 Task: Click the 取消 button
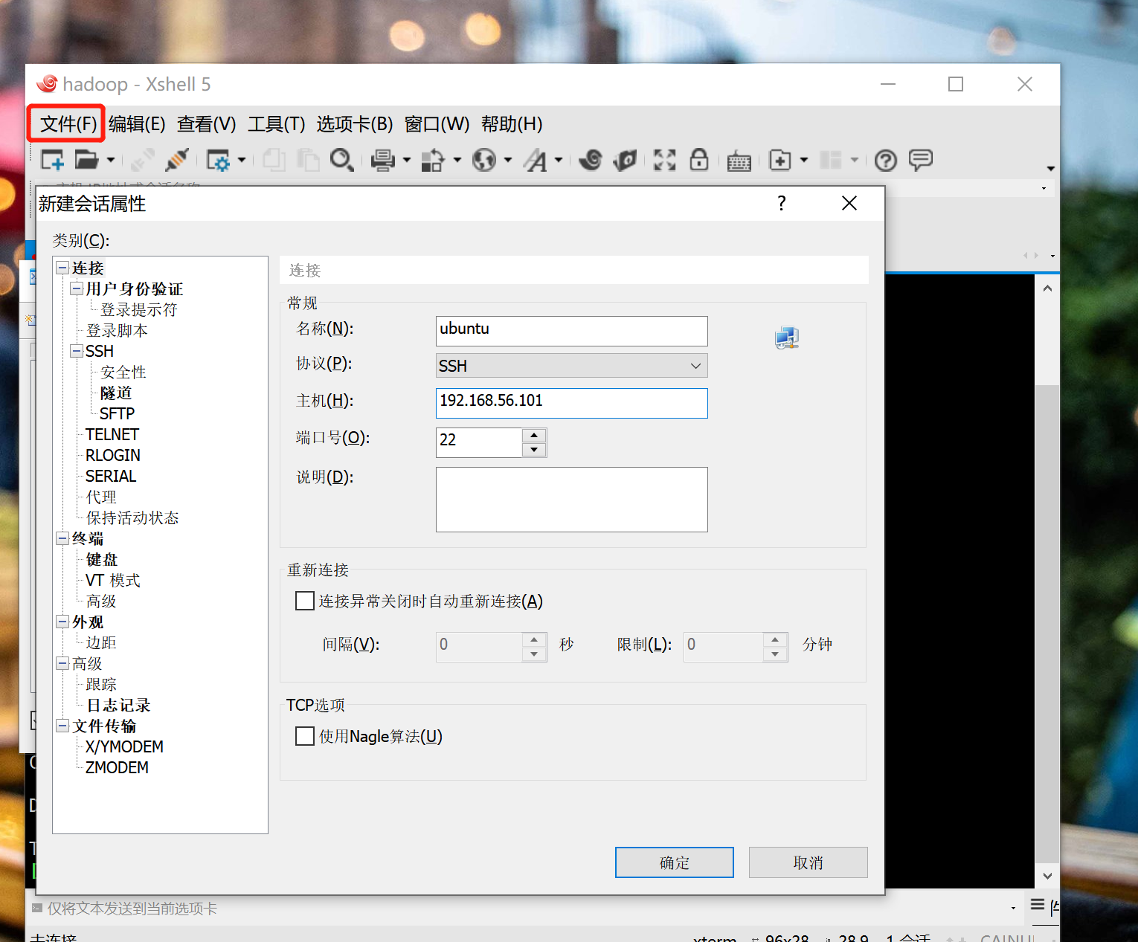tap(809, 862)
